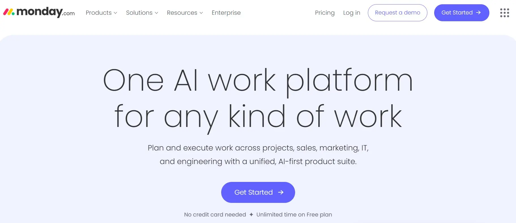Viewport: 516px width, 223px height.
Task: Click the monday.com colored logo mark
Action: (x=8, y=12)
